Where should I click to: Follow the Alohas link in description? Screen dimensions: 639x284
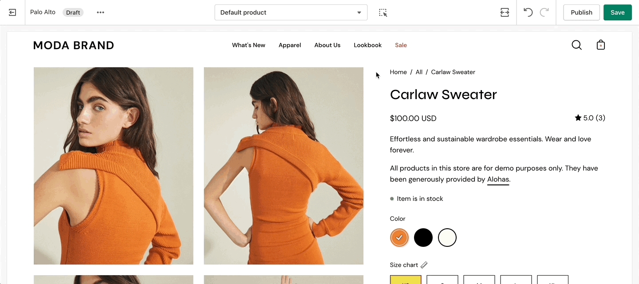(x=498, y=180)
